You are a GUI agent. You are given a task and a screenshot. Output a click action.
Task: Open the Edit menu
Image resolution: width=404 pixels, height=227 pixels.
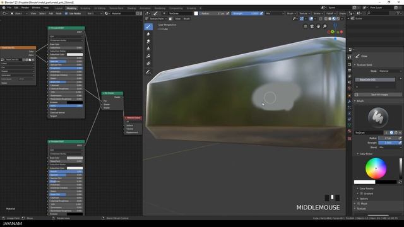pyautogui.click(x=16, y=8)
